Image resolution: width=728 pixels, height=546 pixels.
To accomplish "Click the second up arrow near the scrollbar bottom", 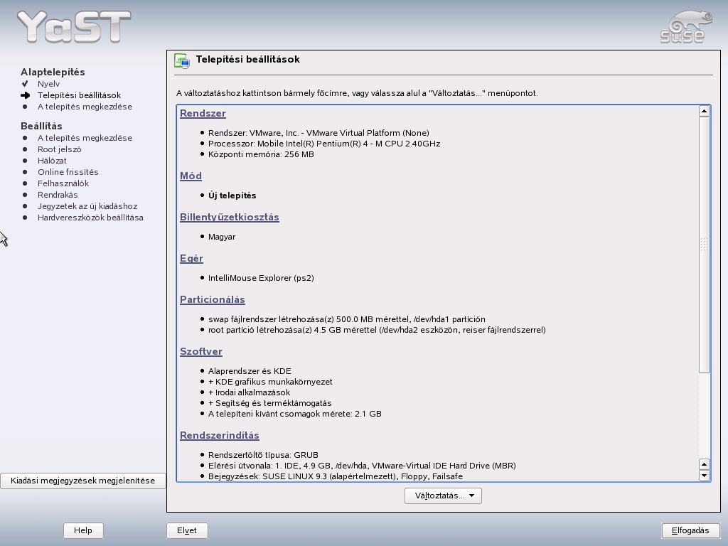I will tap(705, 464).
